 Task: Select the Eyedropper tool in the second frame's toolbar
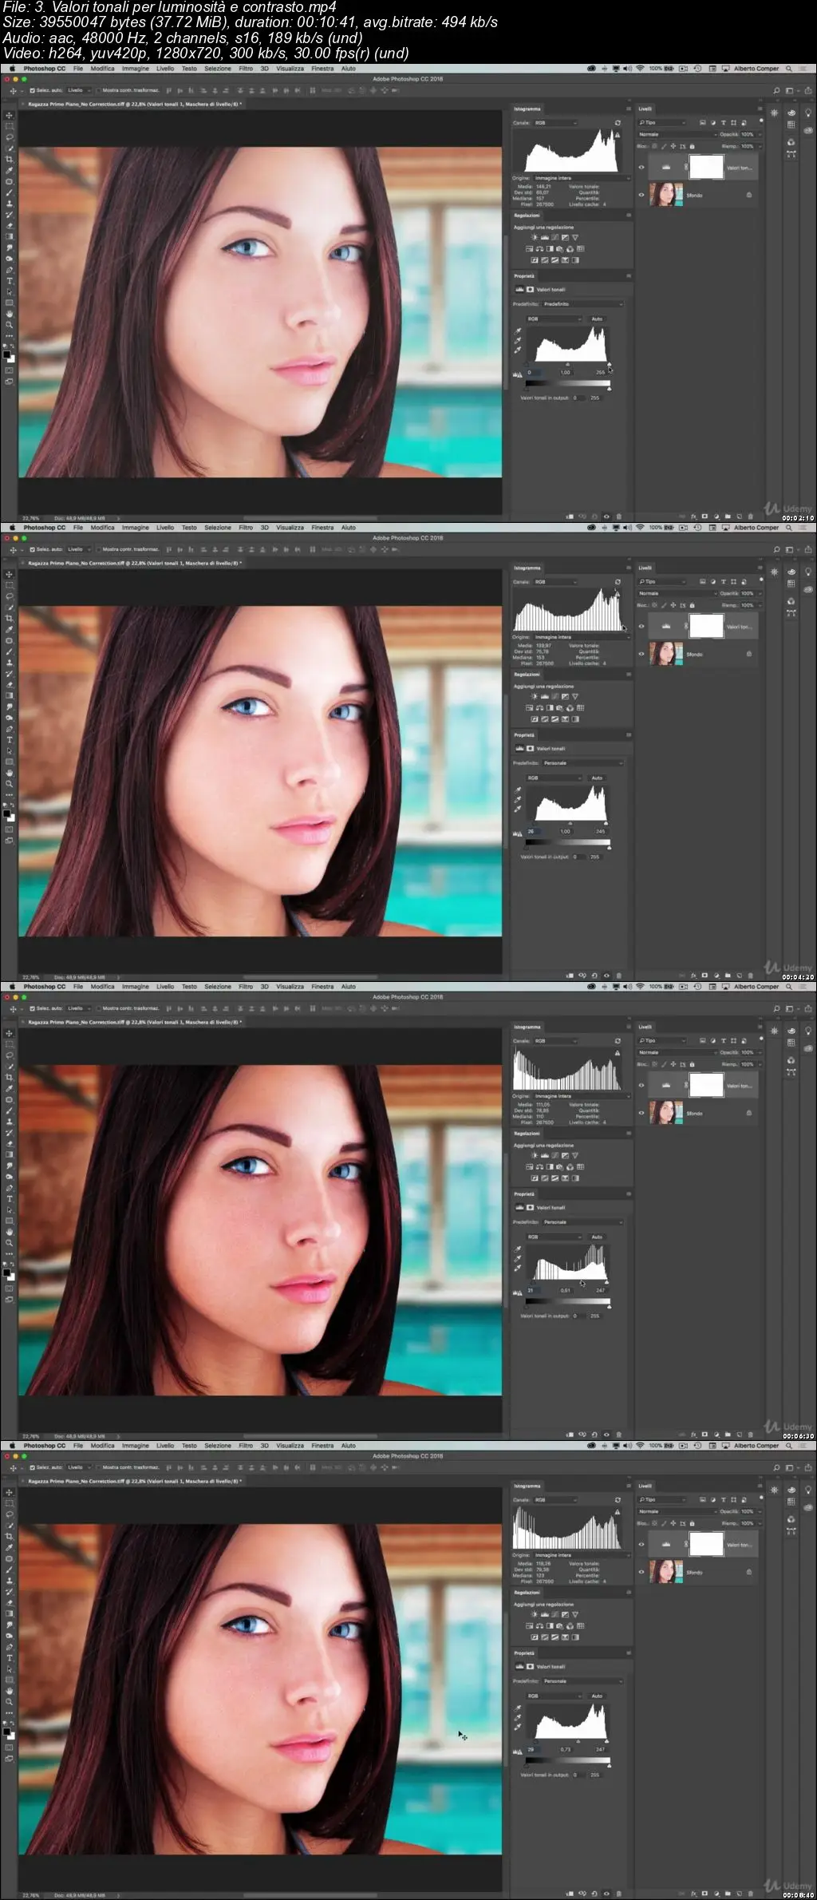click(10, 629)
